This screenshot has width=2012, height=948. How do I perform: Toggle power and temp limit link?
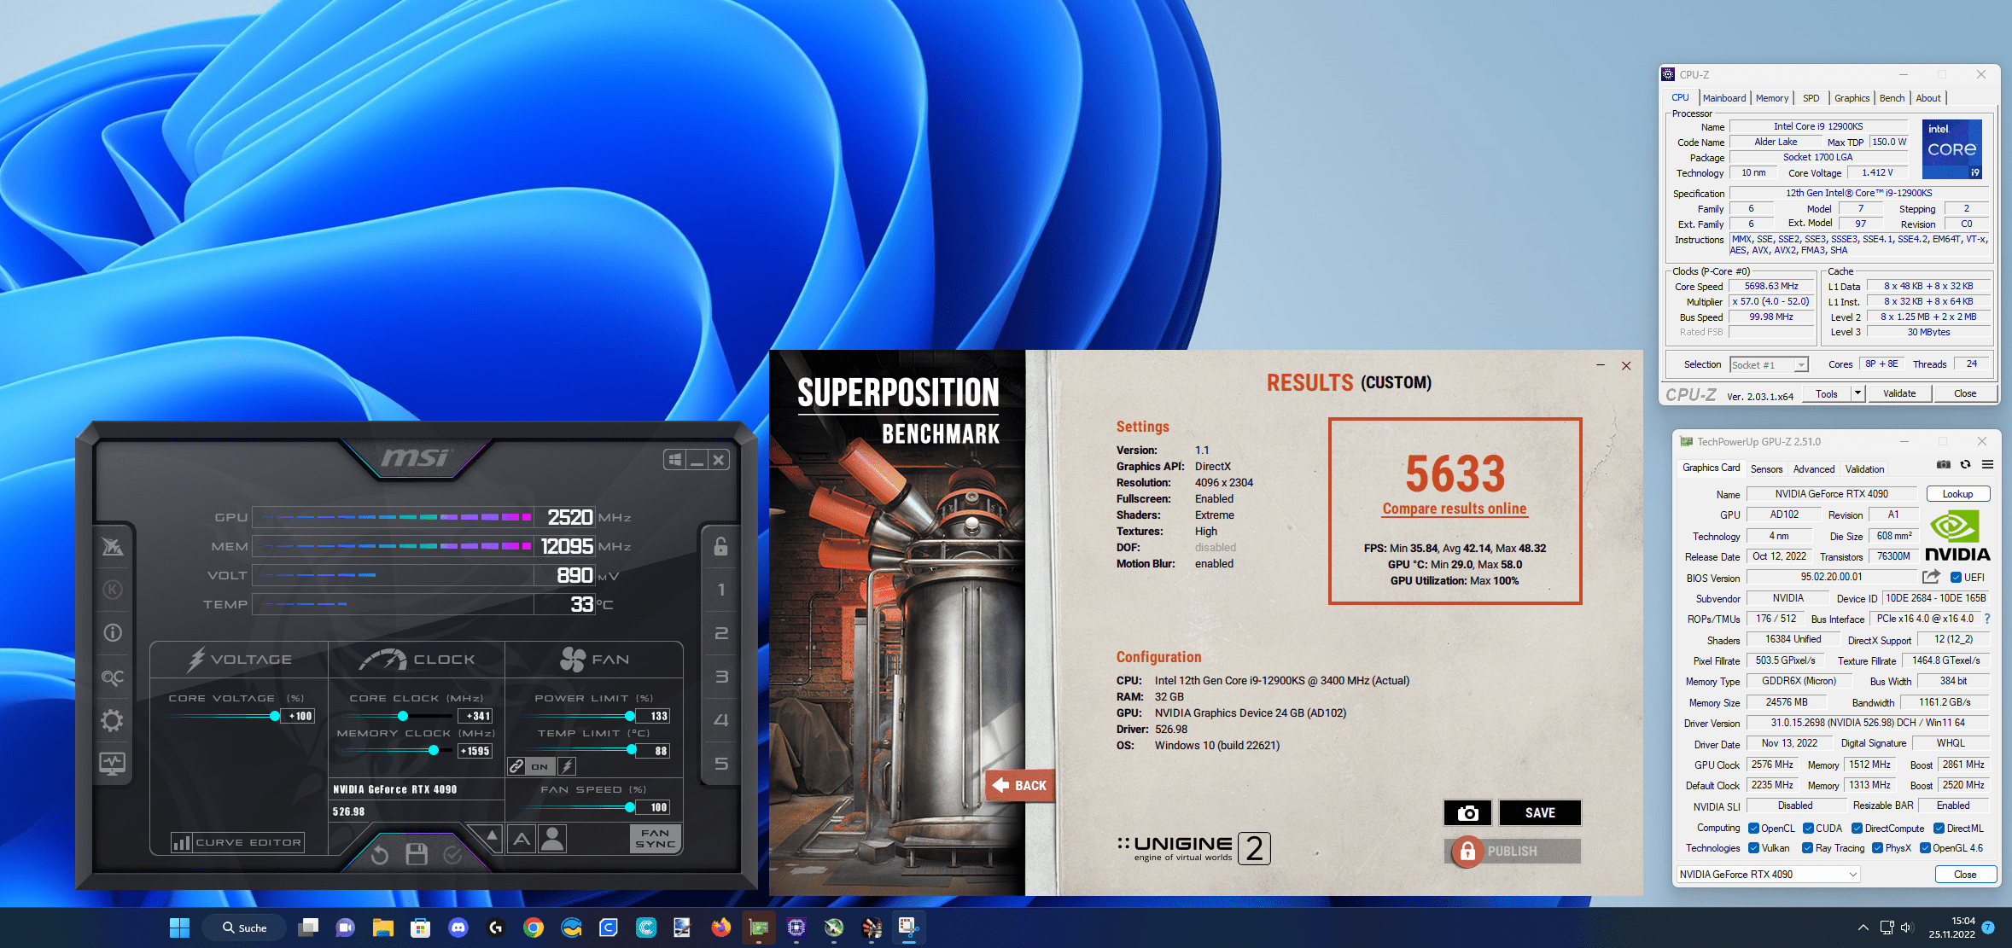pos(516,766)
